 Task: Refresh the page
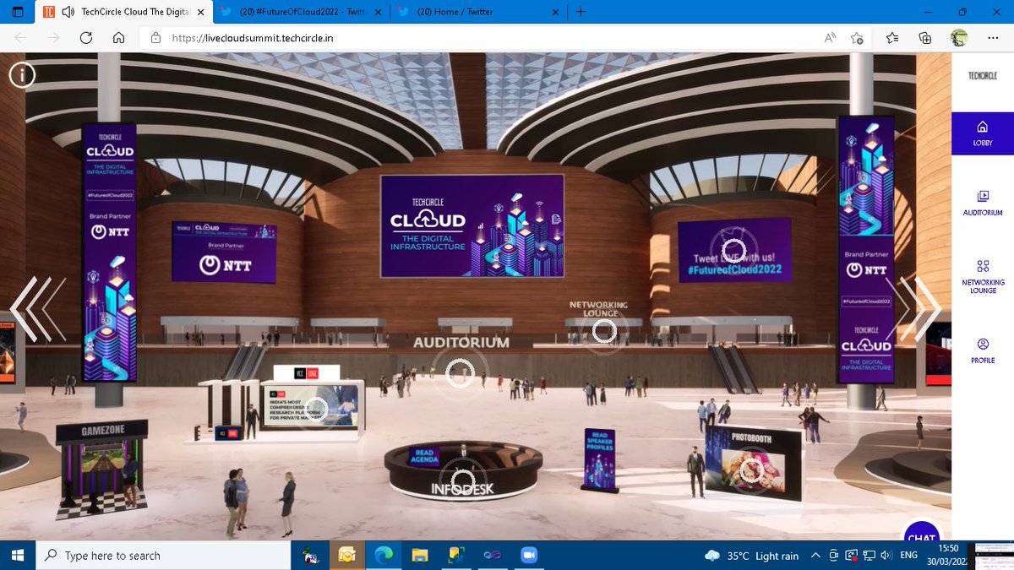pyautogui.click(x=85, y=38)
